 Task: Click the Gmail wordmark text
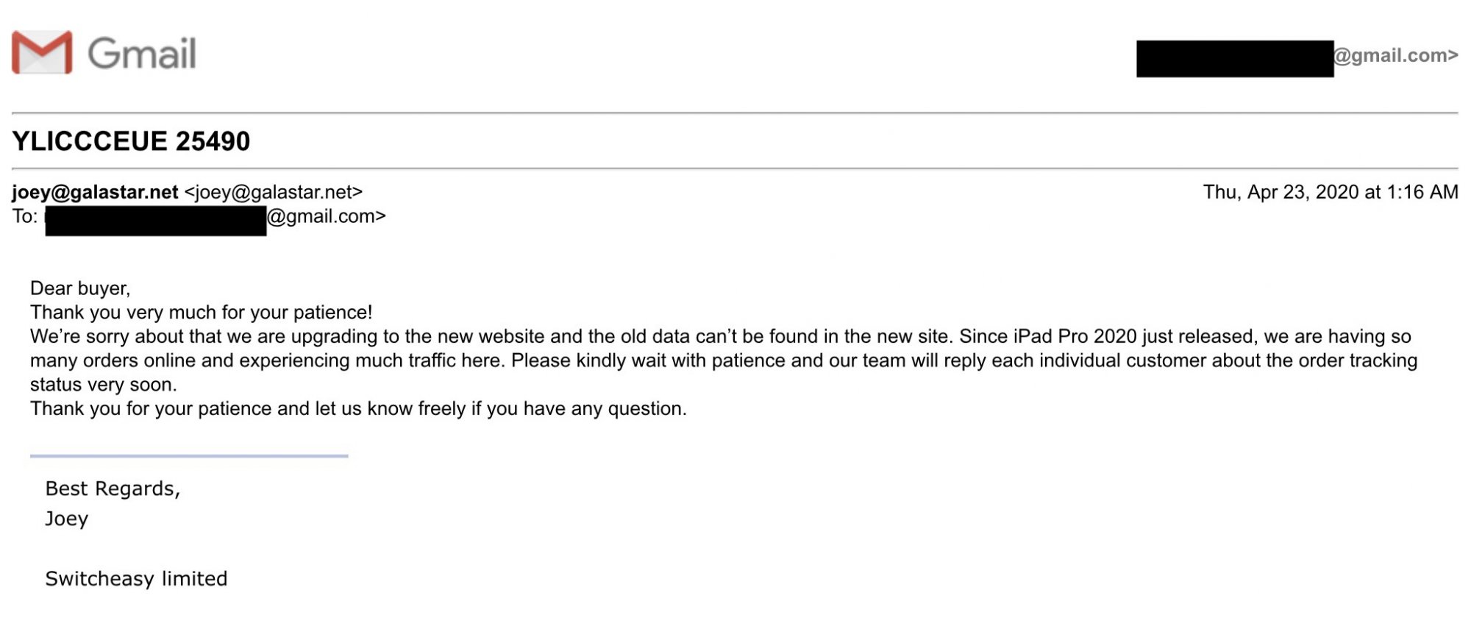click(142, 54)
